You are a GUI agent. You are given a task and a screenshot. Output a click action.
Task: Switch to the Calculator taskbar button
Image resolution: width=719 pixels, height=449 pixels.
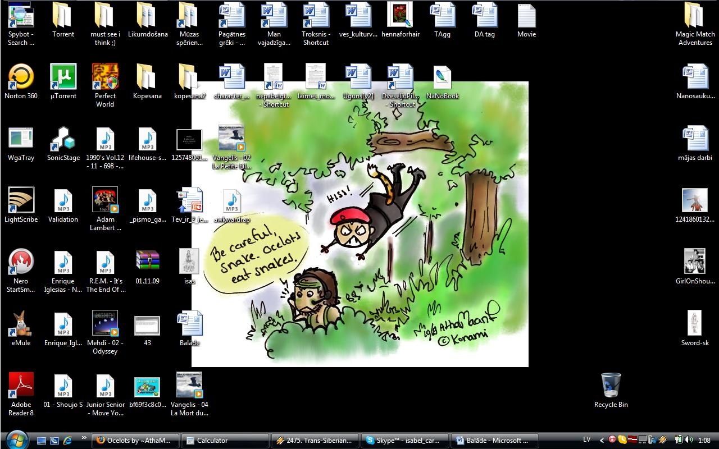tap(225, 441)
